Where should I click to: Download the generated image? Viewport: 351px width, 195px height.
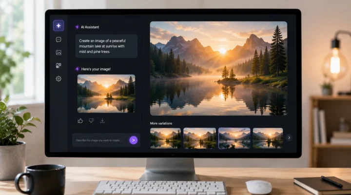point(102,121)
